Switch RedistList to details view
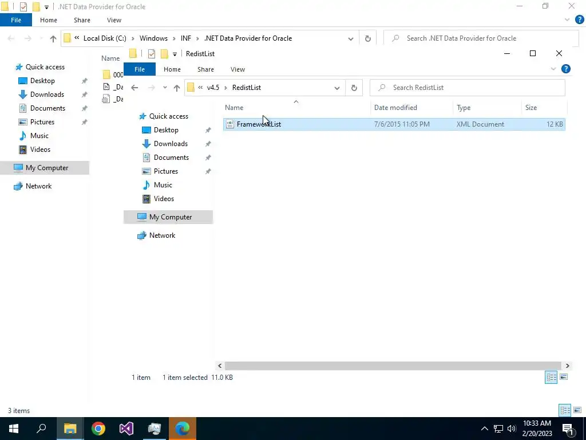The height and width of the screenshot is (440, 586). pyautogui.click(x=551, y=377)
